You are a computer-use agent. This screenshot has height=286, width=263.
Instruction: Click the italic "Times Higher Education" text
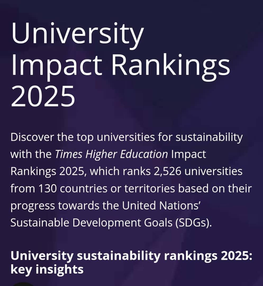(111, 154)
